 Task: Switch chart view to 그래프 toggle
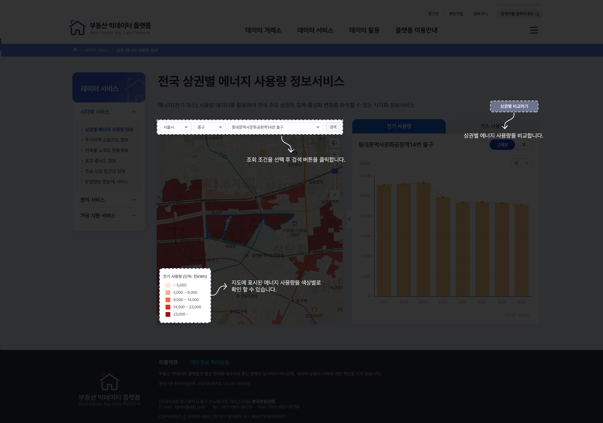(502, 145)
